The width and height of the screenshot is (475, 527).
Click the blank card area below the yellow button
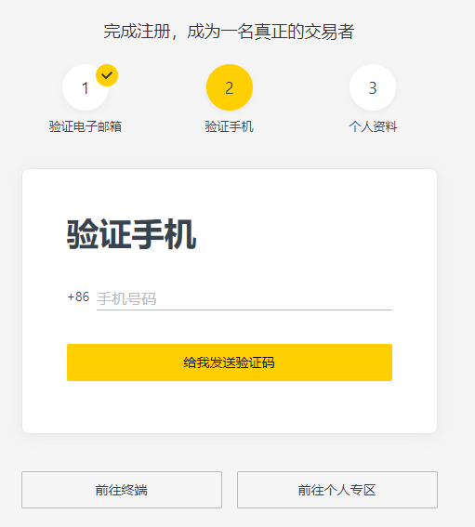coord(230,407)
